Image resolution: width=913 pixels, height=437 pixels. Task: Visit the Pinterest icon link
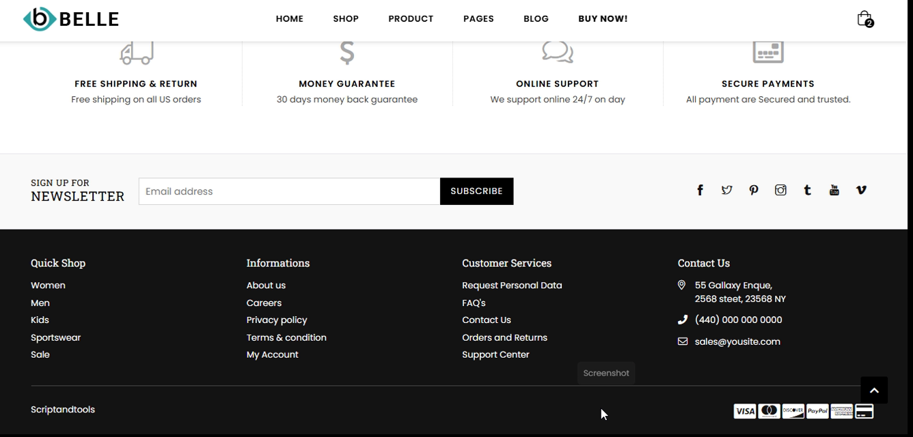(753, 191)
